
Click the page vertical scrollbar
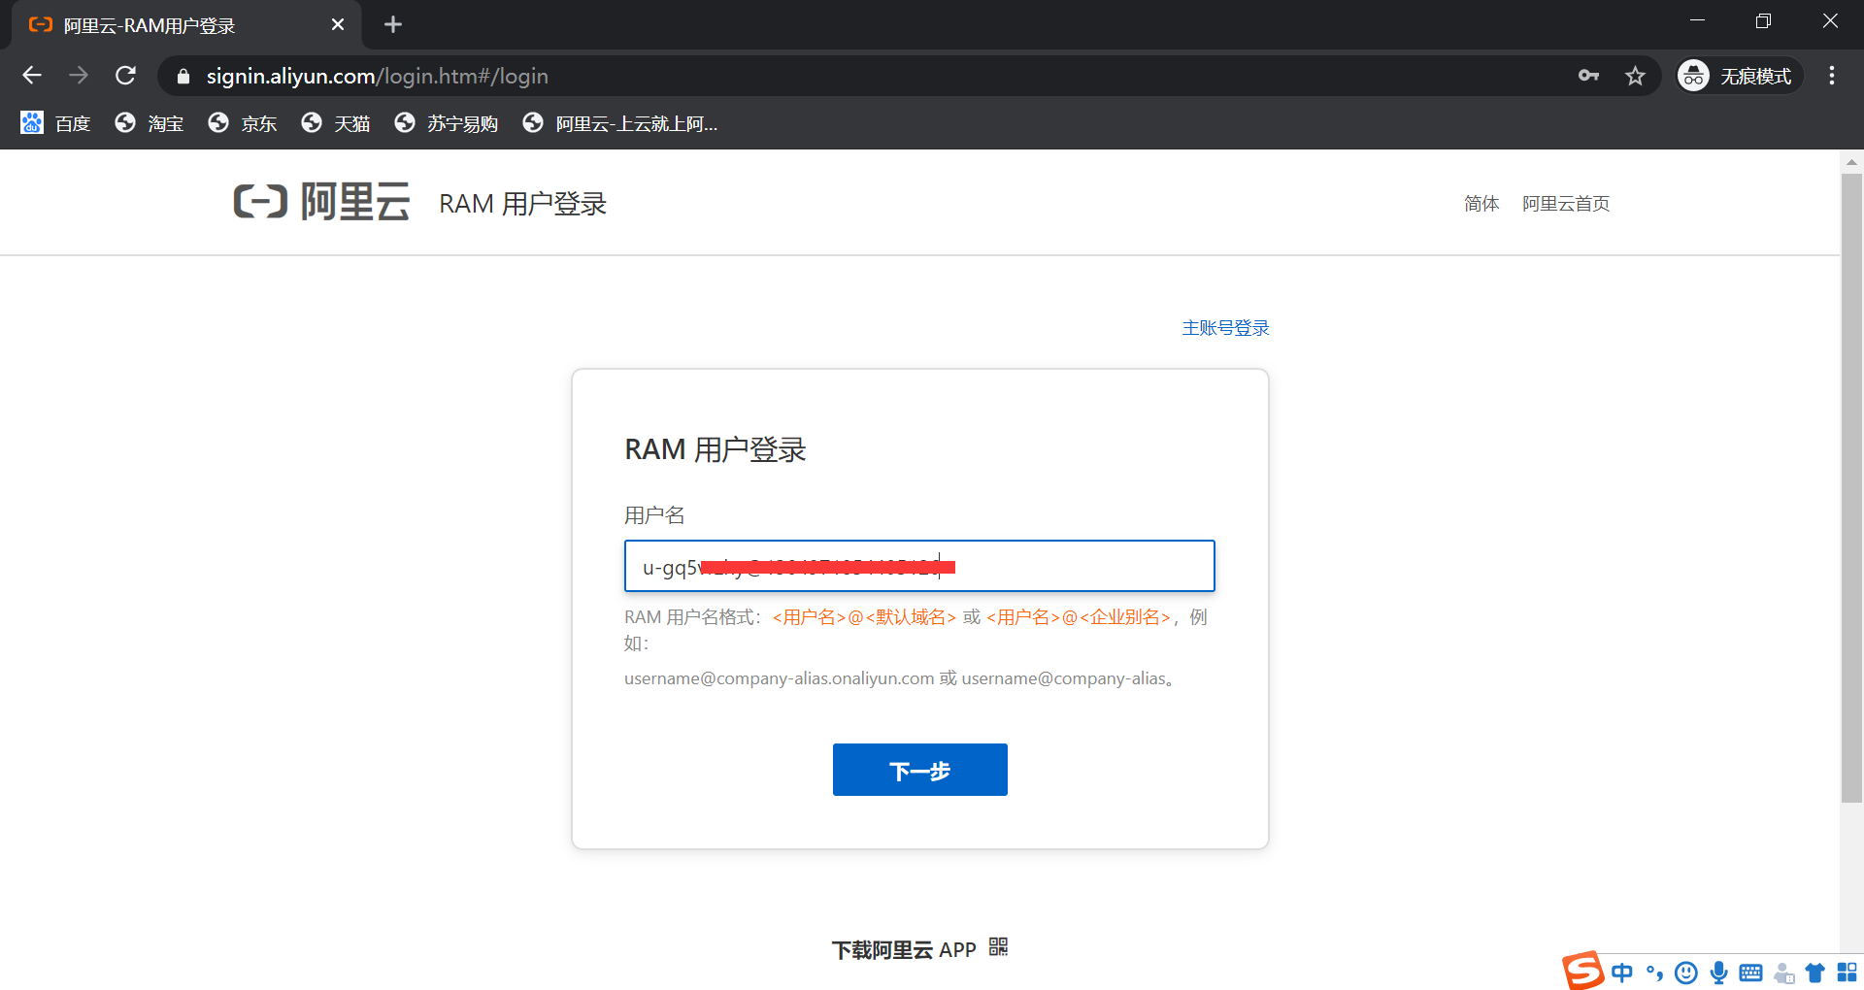pos(1851,488)
